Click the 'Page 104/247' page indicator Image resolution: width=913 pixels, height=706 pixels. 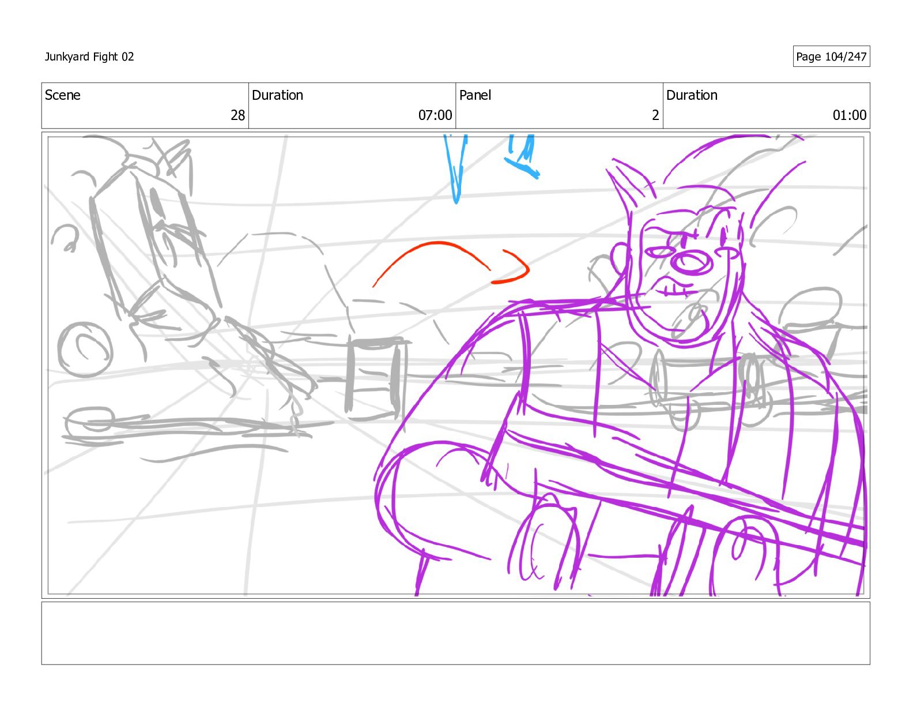coord(831,57)
